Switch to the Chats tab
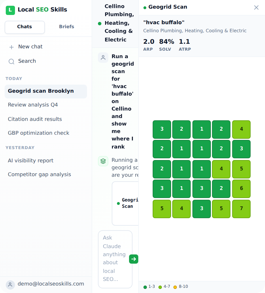This screenshot has height=293, width=265. (25, 27)
